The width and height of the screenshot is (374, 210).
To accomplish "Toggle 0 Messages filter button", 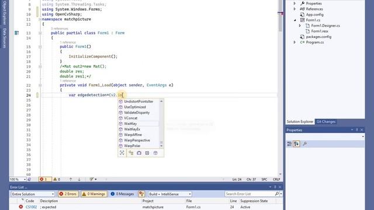I will (x=122, y=194).
